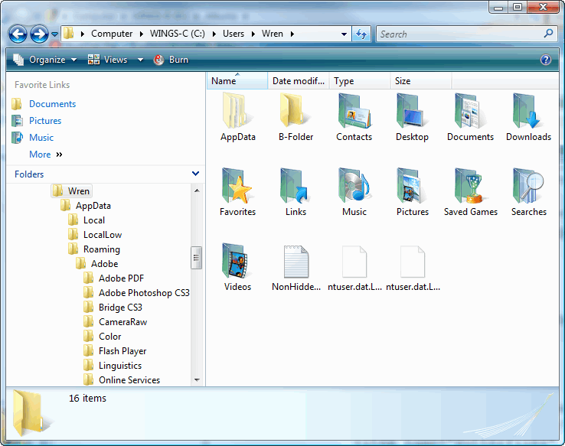Select the Desktop folder icon
The image size is (565, 446).
pos(412,110)
